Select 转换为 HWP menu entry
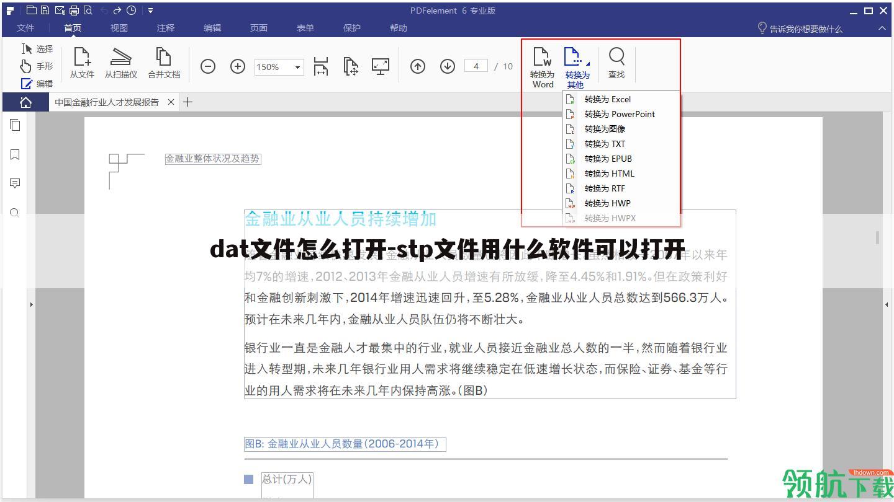This screenshot has width=894, height=502. coord(621,203)
